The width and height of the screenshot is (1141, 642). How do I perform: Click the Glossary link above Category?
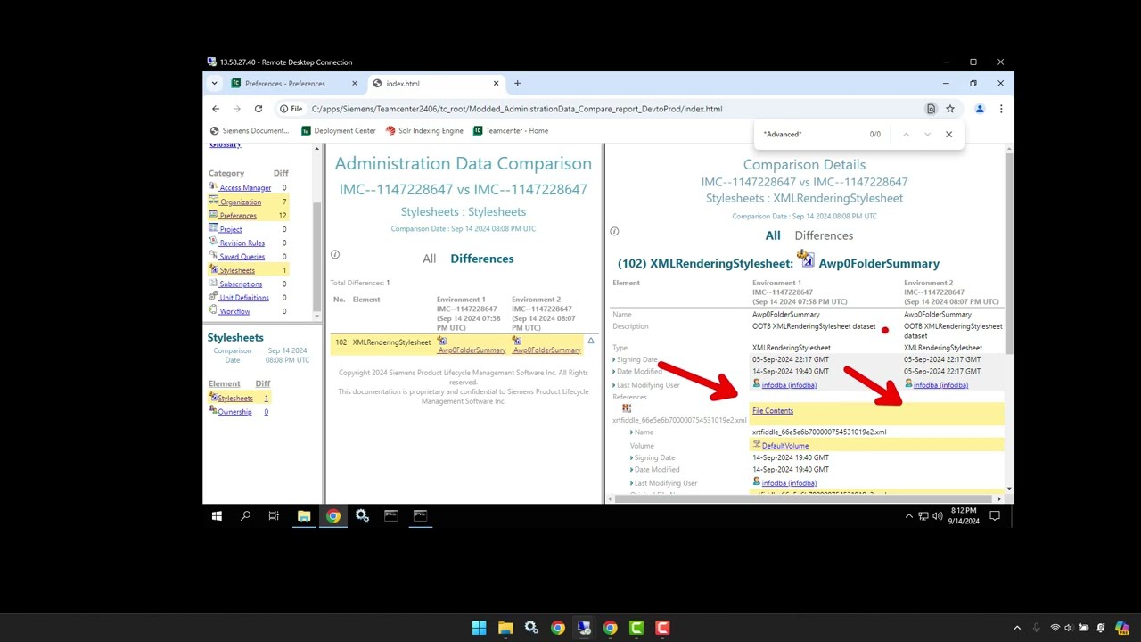pyautogui.click(x=226, y=144)
